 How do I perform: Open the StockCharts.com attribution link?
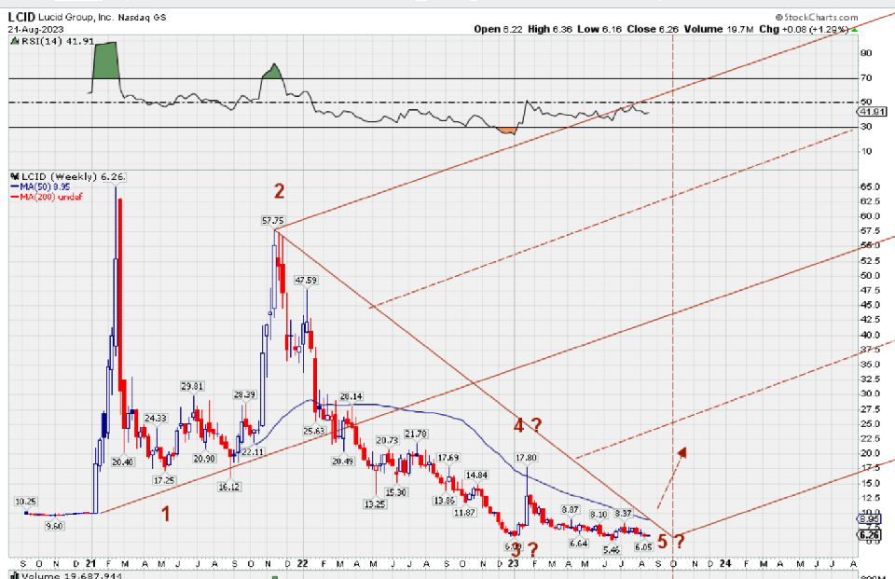(x=817, y=17)
